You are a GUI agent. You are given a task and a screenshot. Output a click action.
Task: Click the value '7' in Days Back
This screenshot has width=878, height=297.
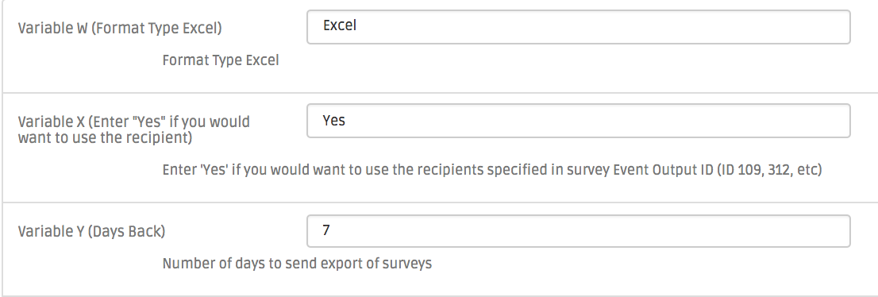326,230
